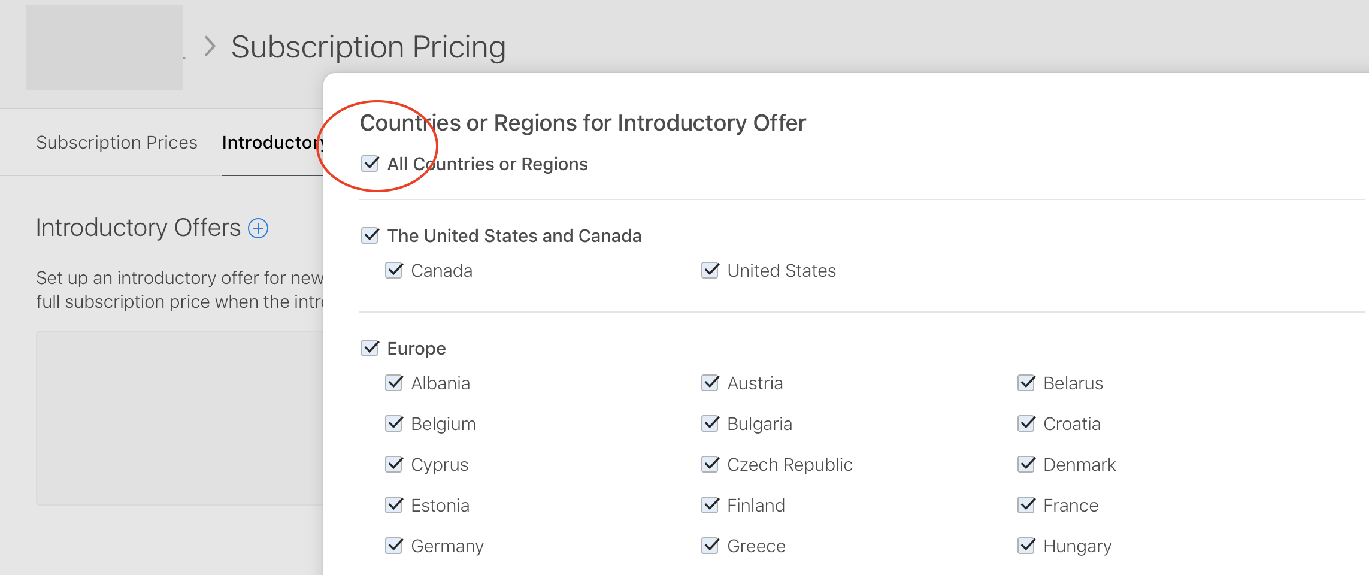Uncheck the Hungary checkbox

(1026, 546)
